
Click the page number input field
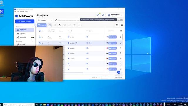[x=105, y=77]
